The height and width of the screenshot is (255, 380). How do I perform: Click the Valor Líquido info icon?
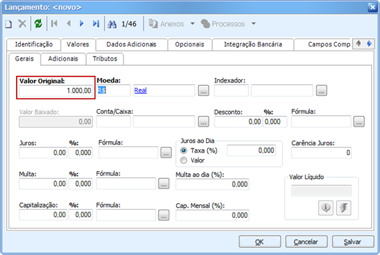click(x=325, y=208)
